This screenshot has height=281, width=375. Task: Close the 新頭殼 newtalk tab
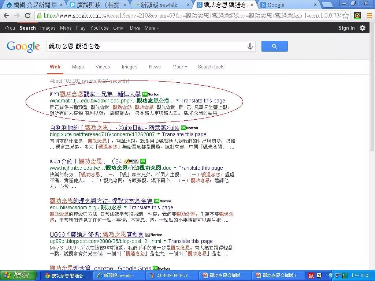point(188,5)
